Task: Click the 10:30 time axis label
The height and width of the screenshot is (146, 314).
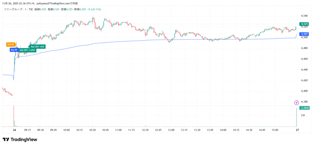Action: tap(92, 130)
